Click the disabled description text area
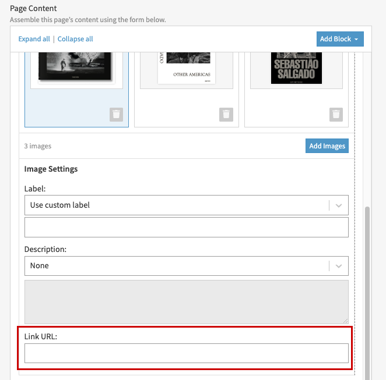The image size is (386, 380). click(187, 302)
